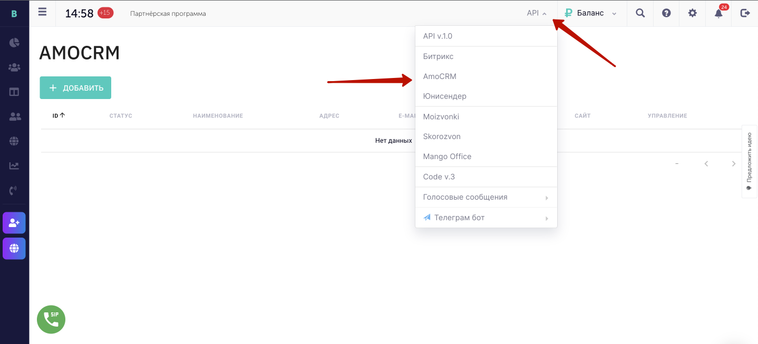Click the purple add-user button
758x344 pixels.
[14, 223]
